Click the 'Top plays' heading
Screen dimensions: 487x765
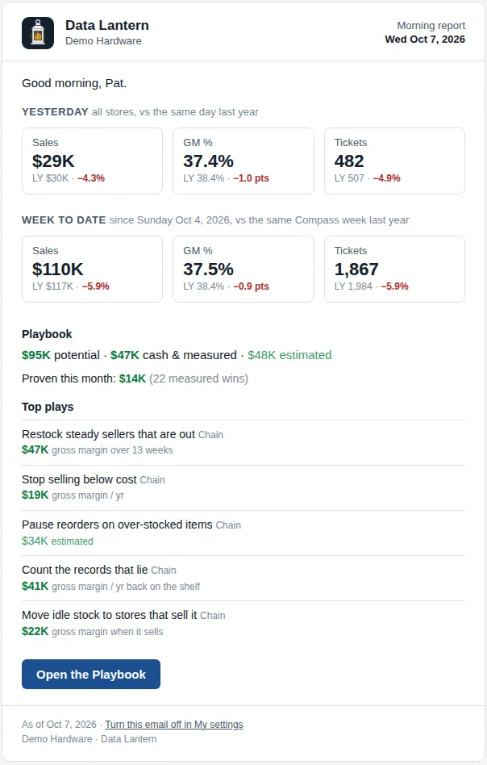pos(48,407)
